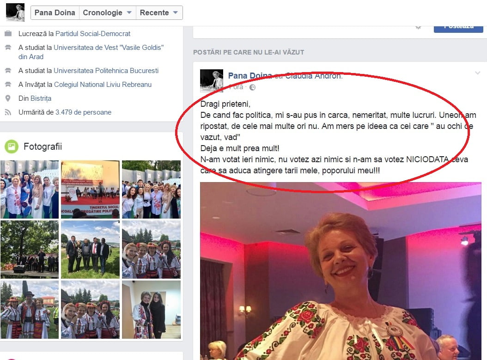Viewport: 487px width, 360px height.
Task: Click the briefcase work icon
Action: [x=8, y=34]
